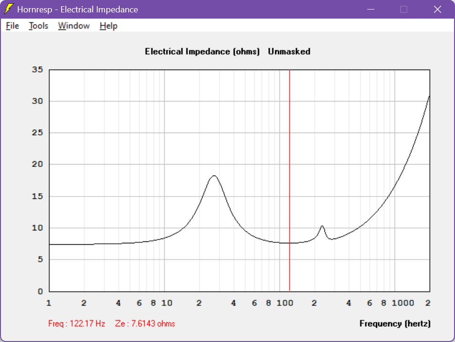Viewport: 455px width, 342px height.
Task: Click the 'Frequency (hertz)' axis label
Action: coord(395,323)
